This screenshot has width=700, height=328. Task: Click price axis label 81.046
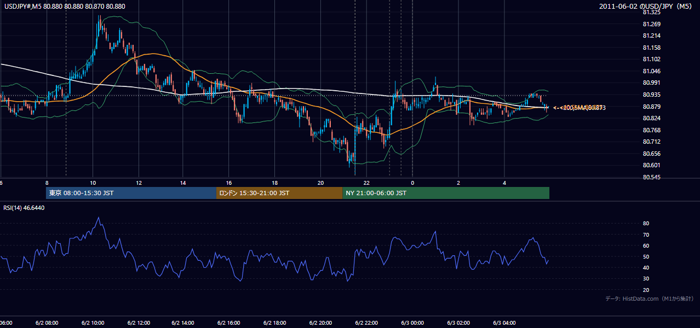coord(652,71)
